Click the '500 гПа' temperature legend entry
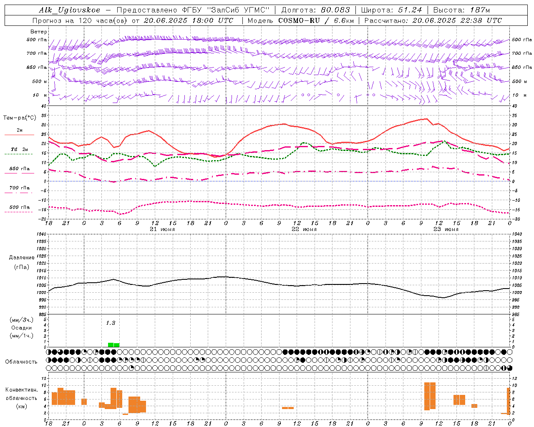534x427 pixels. coord(20,207)
